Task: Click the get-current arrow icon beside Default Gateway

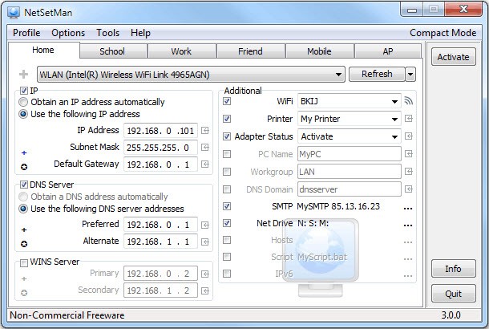Action: [205, 164]
